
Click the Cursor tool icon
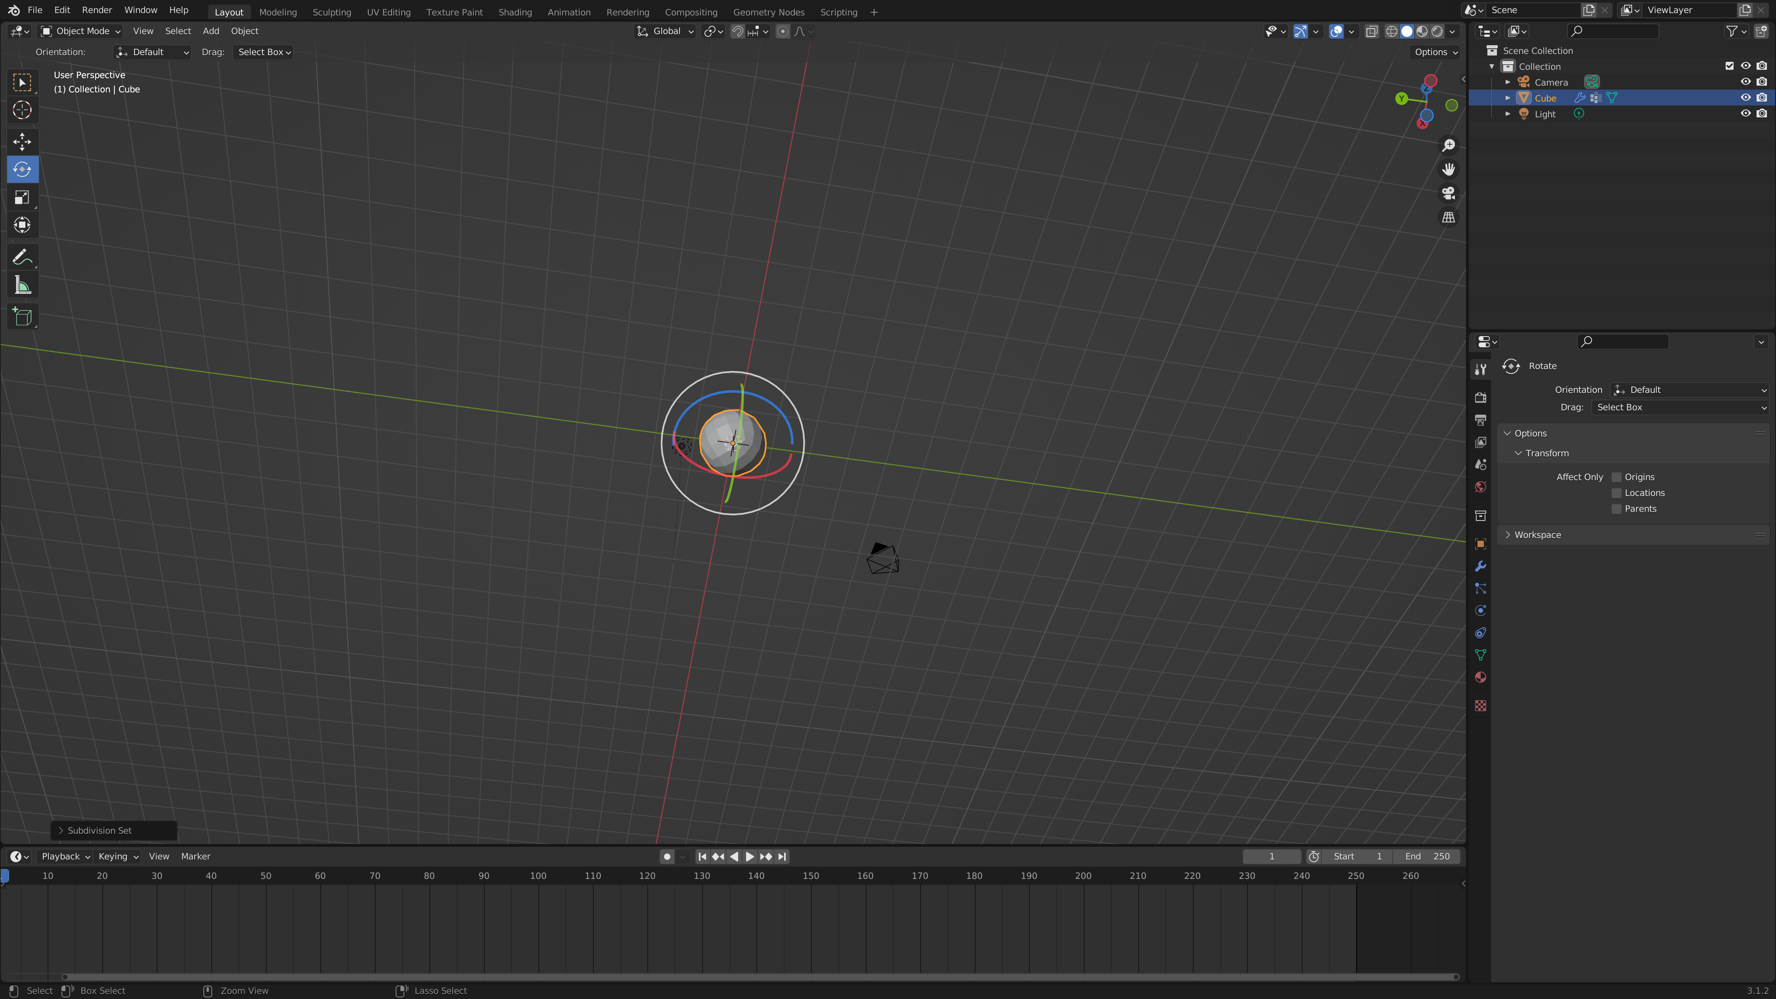(x=22, y=110)
